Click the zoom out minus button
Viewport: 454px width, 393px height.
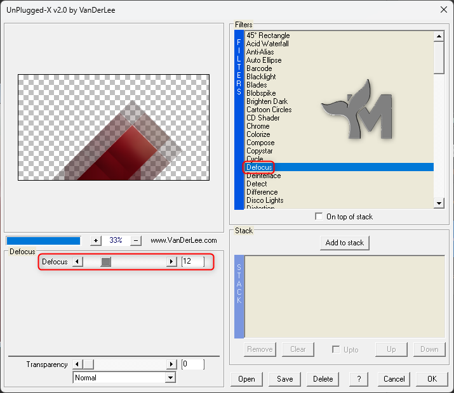tap(136, 240)
